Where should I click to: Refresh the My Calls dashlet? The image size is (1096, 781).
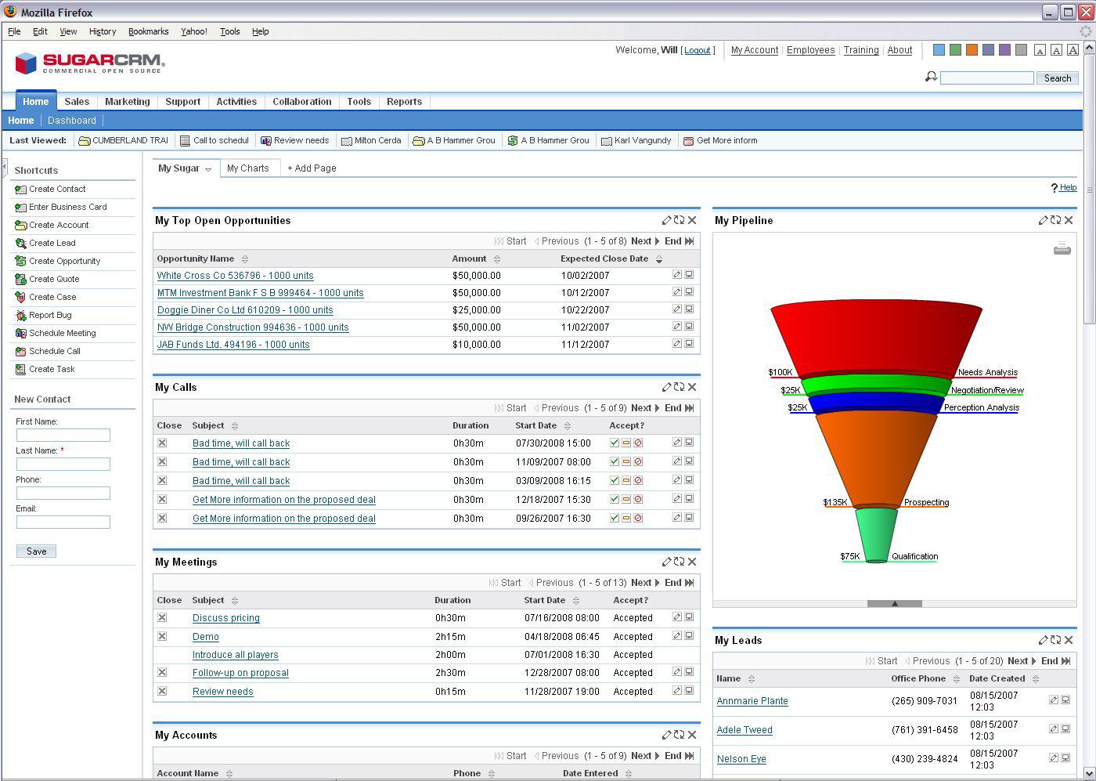pyautogui.click(x=679, y=387)
